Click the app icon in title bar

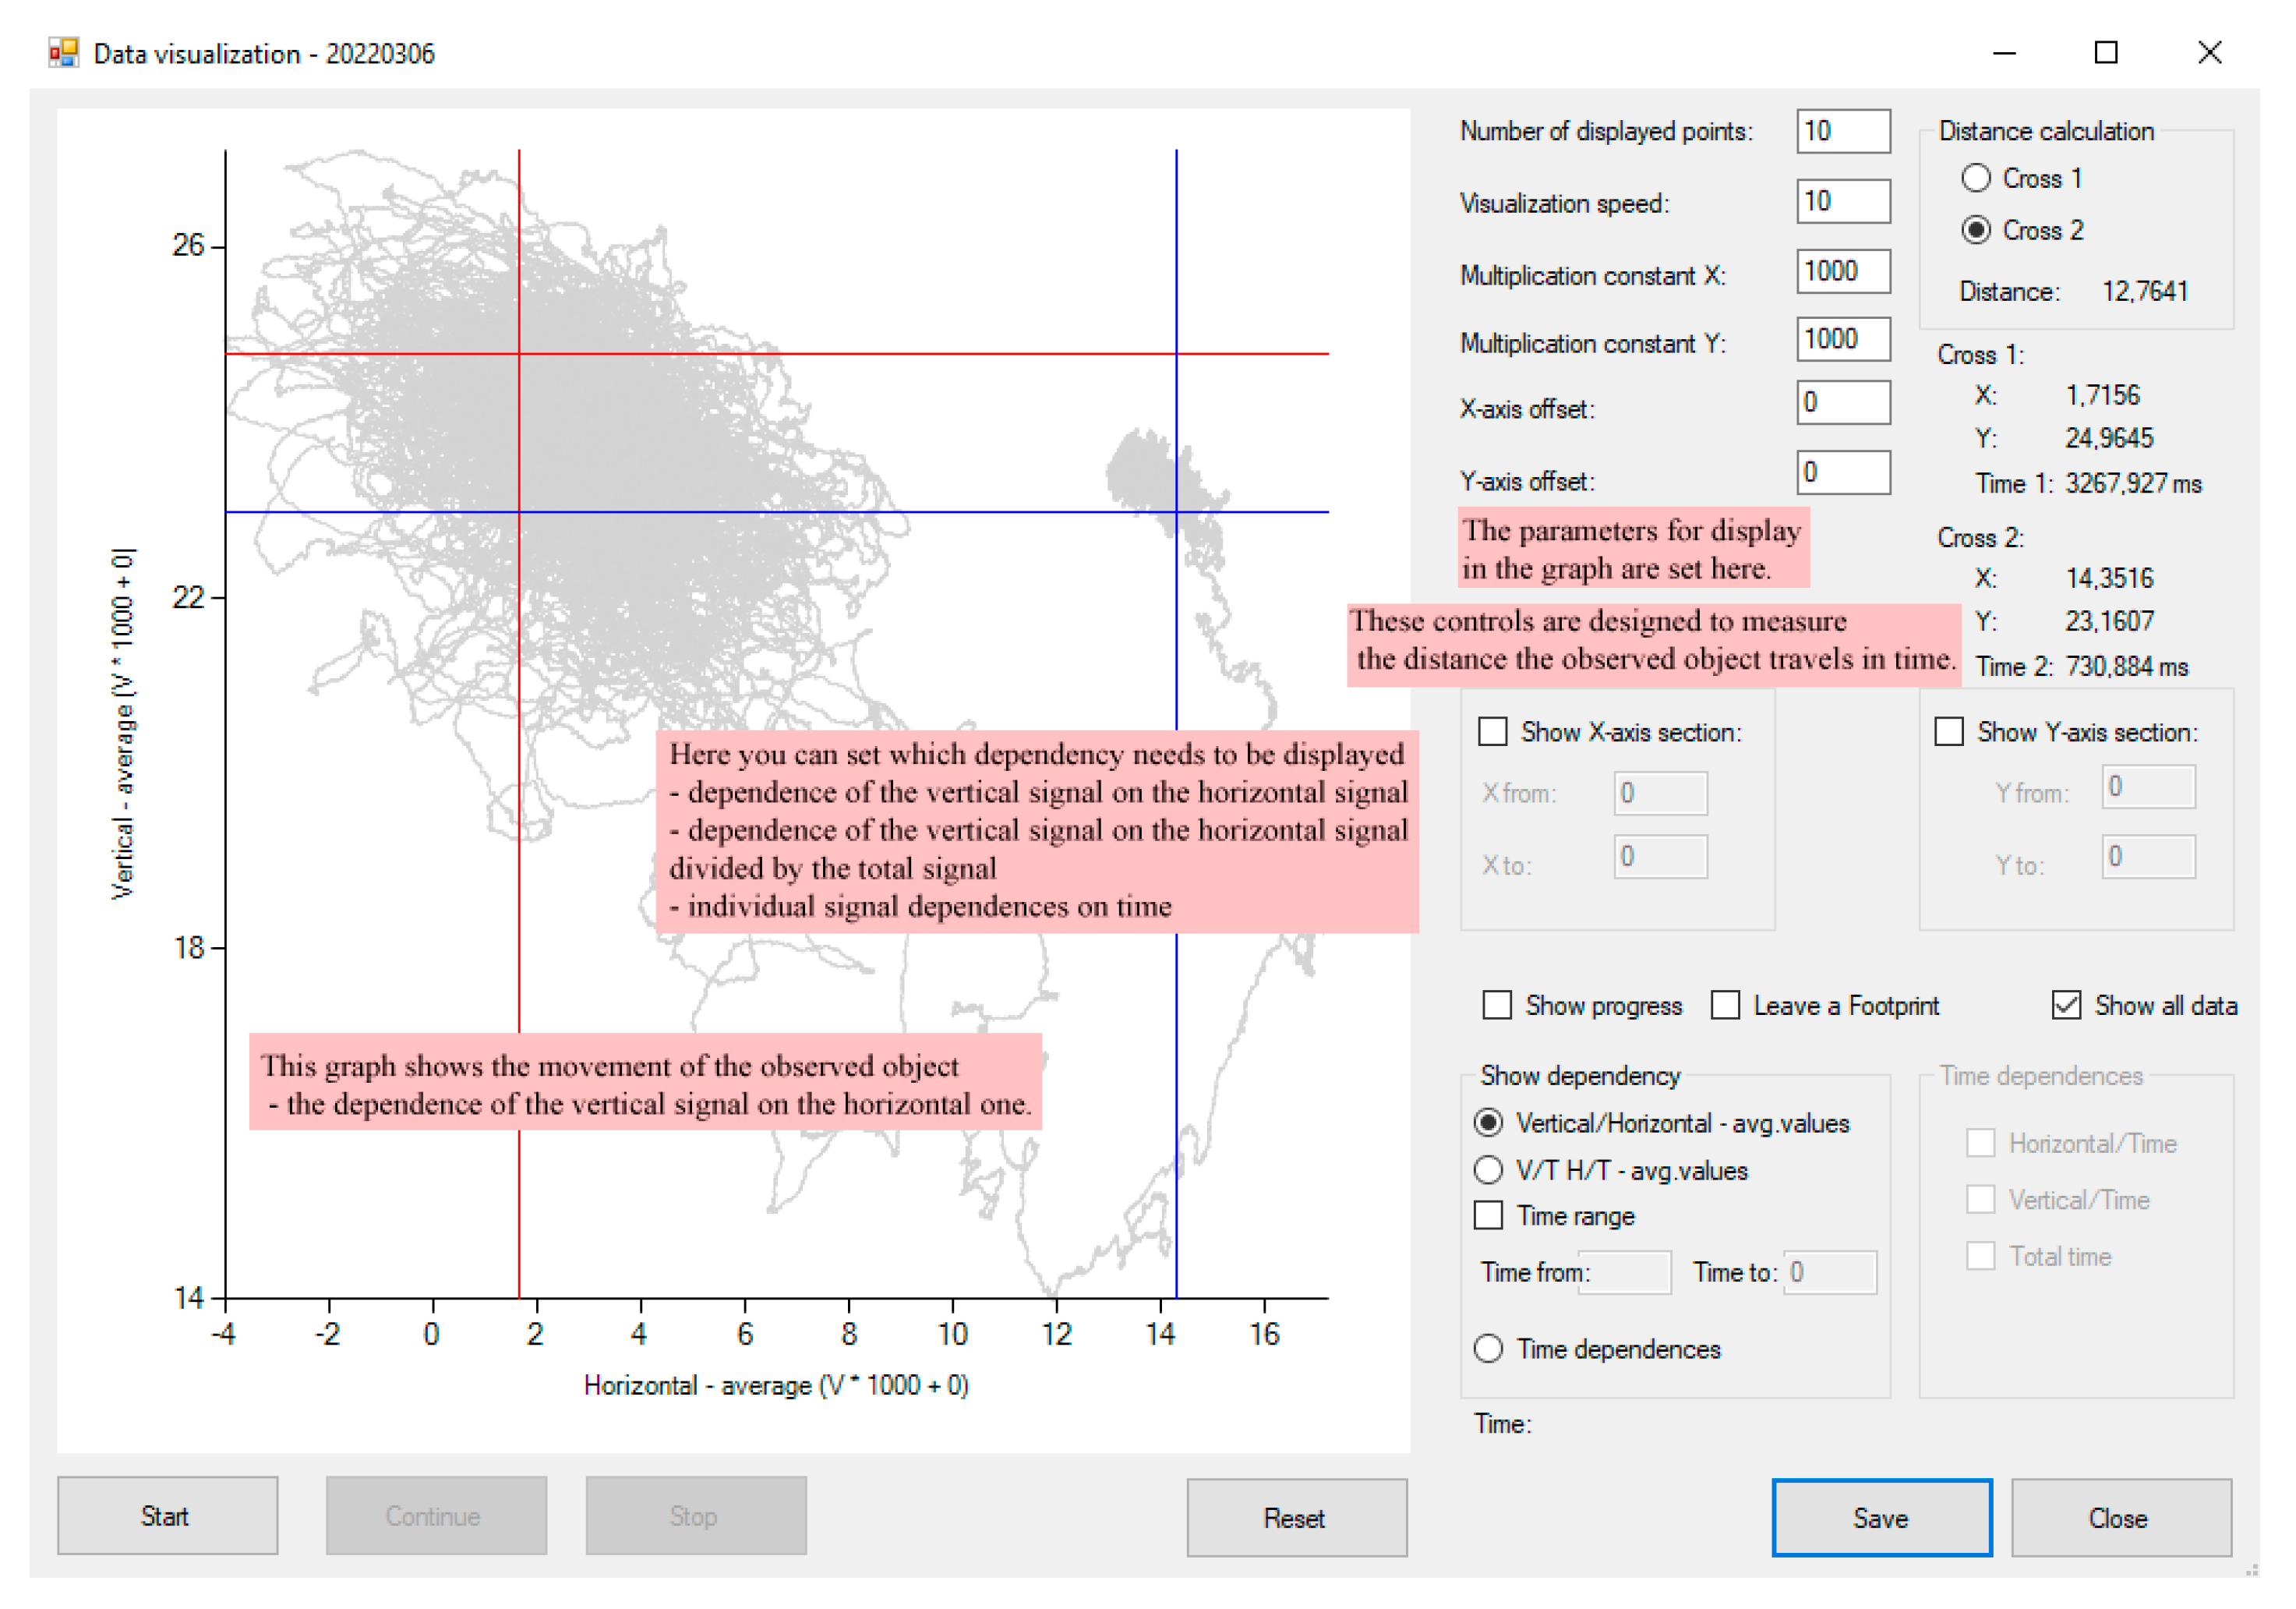point(63,53)
